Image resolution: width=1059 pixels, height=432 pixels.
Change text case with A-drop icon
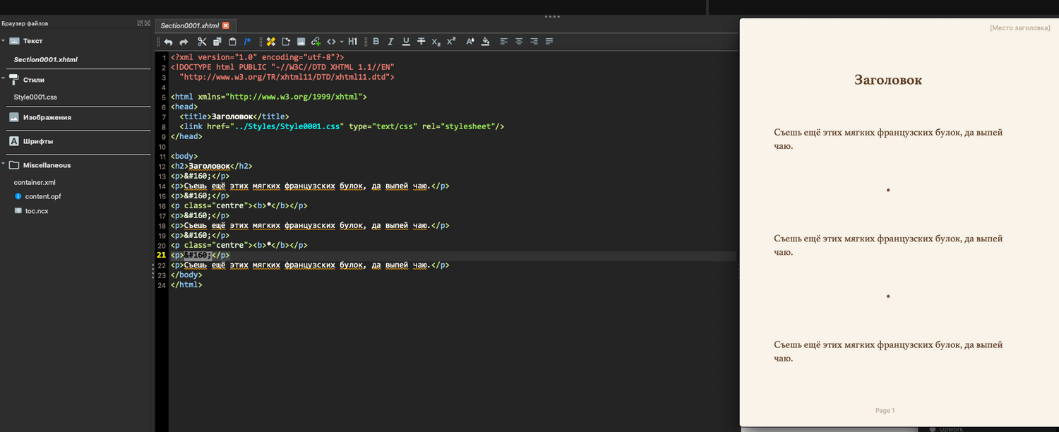click(x=471, y=42)
